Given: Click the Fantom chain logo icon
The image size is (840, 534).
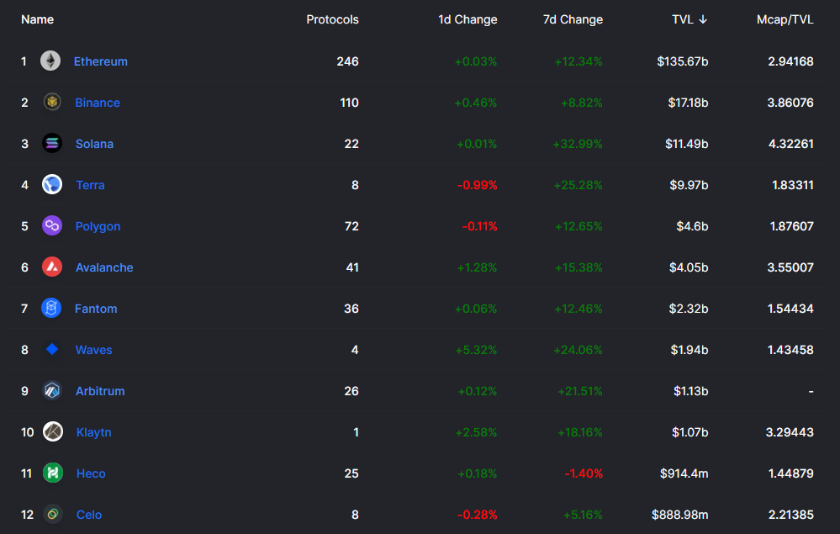Looking at the screenshot, I should (x=52, y=309).
